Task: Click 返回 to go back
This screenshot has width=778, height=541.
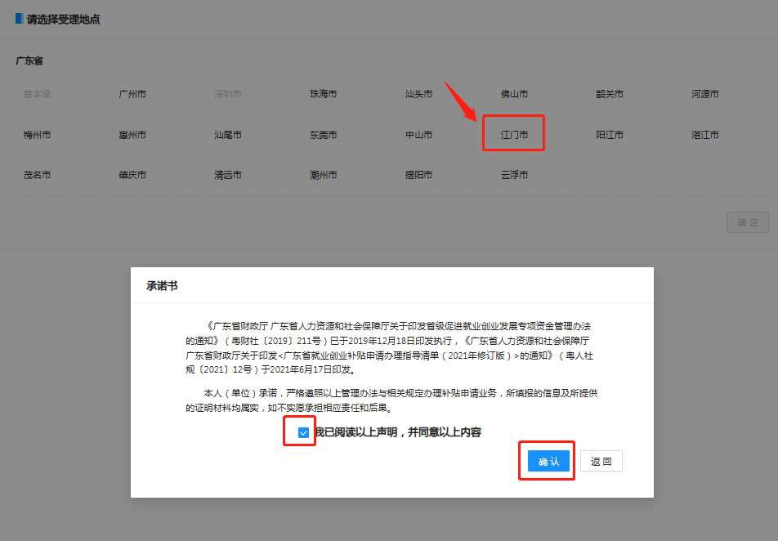Action: pyautogui.click(x=601, y=461)
